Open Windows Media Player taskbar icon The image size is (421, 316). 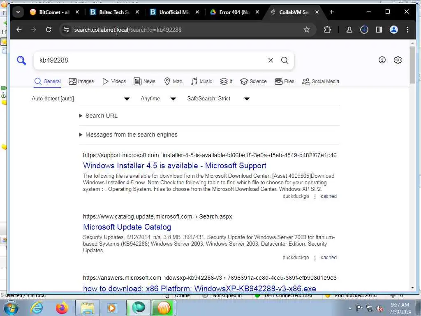click(x=112, y=308)
